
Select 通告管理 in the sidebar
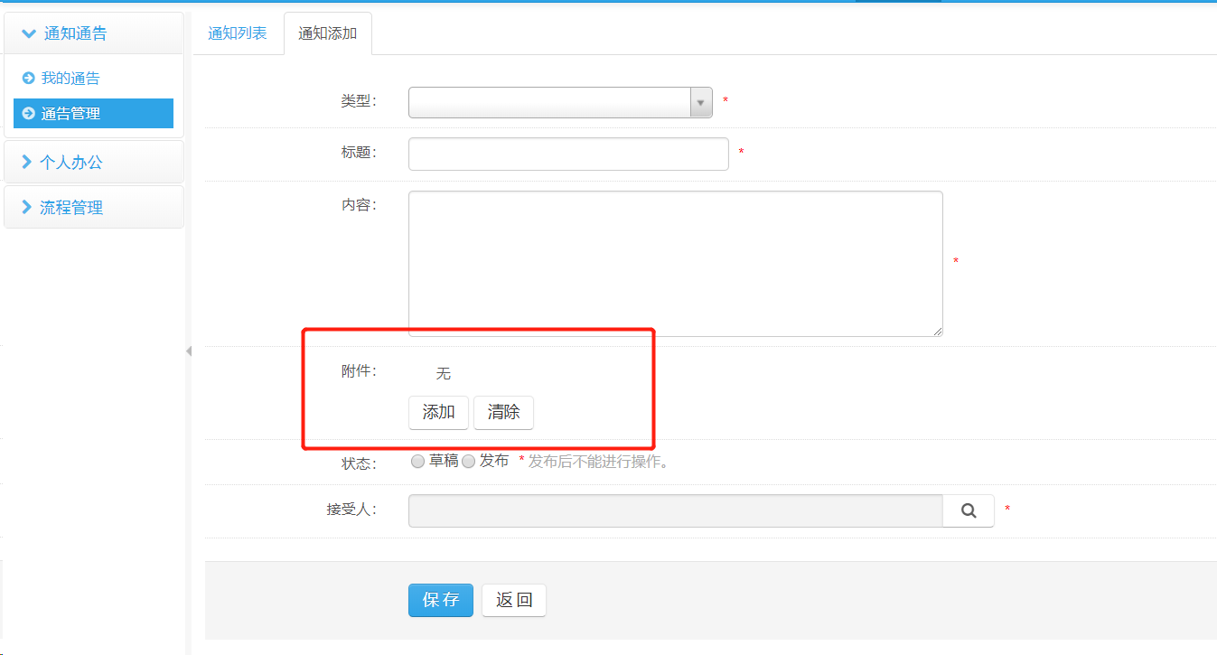click(93, 114)
